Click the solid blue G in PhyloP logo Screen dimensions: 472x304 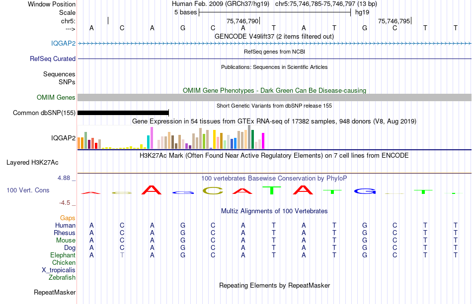[x=365, y=191]
